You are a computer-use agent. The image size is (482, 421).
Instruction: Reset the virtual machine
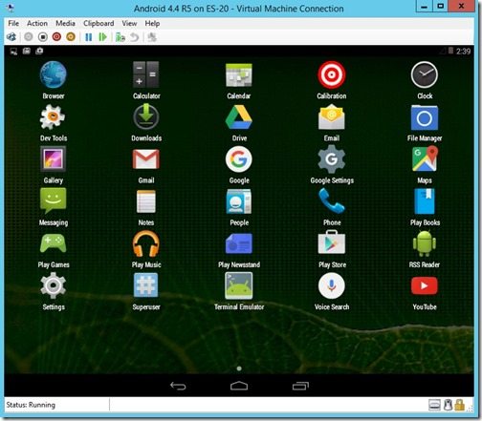tap(102, 37)
